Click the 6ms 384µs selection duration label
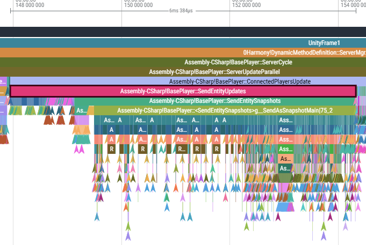This screenshot has height=245, width=366. (177, 10)
